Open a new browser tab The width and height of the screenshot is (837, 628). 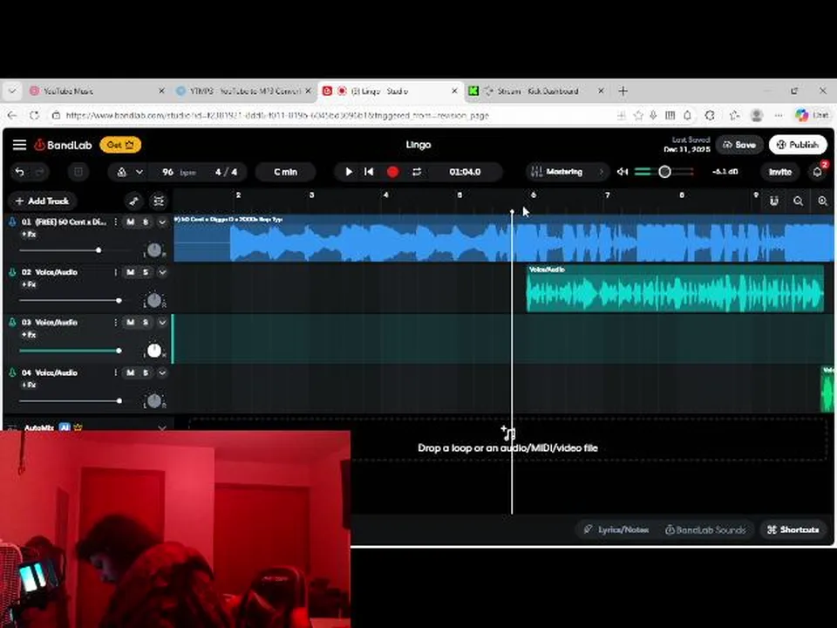coord(623,92)
